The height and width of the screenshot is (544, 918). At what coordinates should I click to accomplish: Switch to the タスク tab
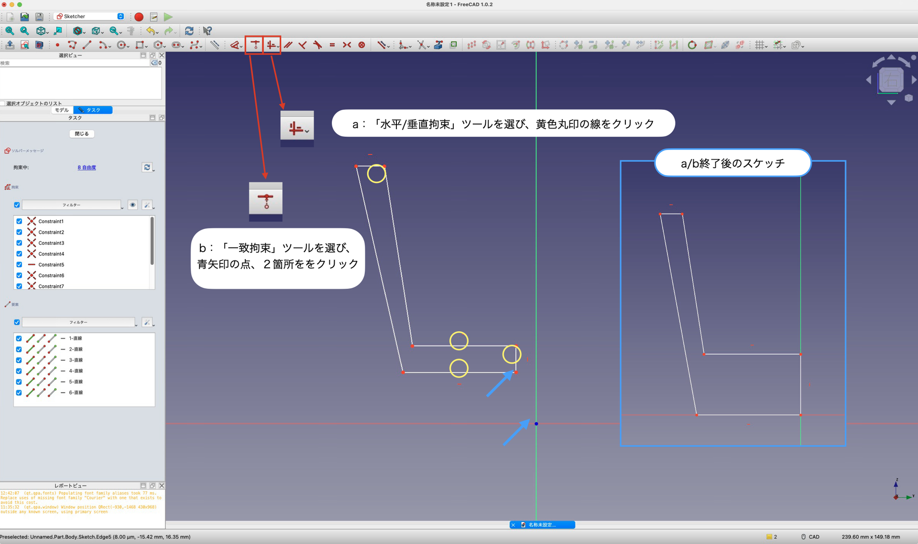click(93, 110)
